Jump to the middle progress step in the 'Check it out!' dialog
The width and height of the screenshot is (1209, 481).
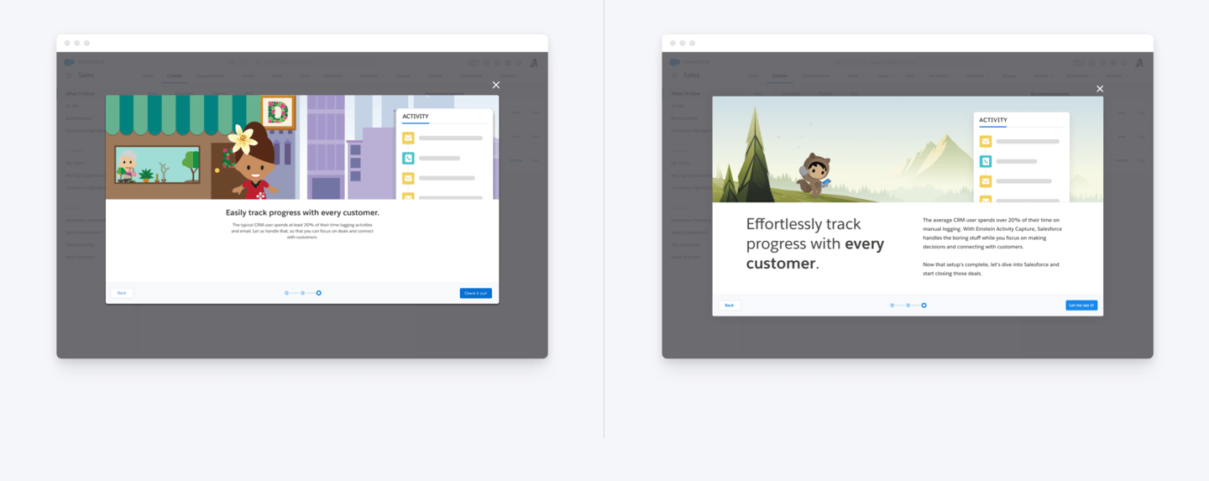[x=303, y=293]
